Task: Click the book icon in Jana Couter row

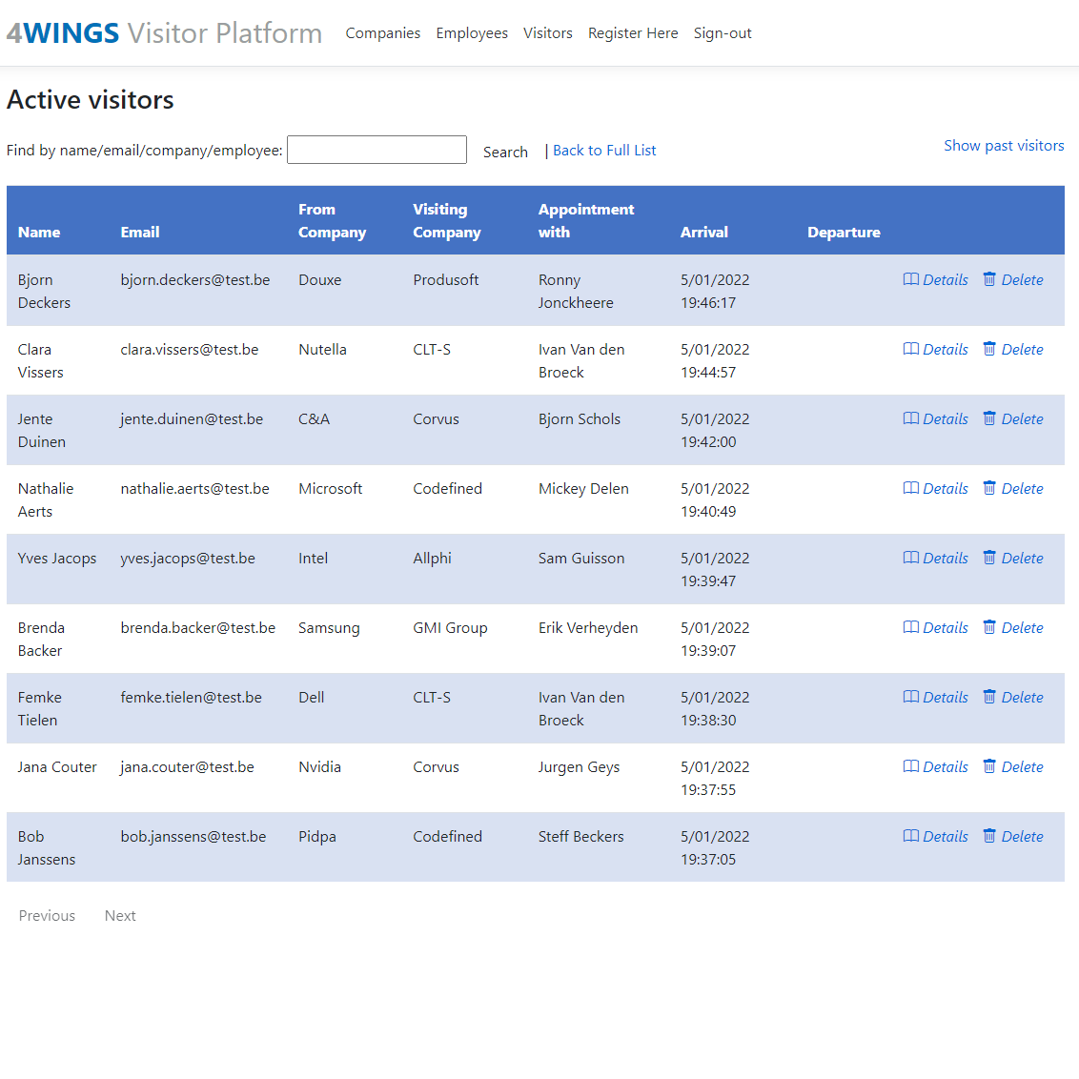Action: tap(910, 765)
